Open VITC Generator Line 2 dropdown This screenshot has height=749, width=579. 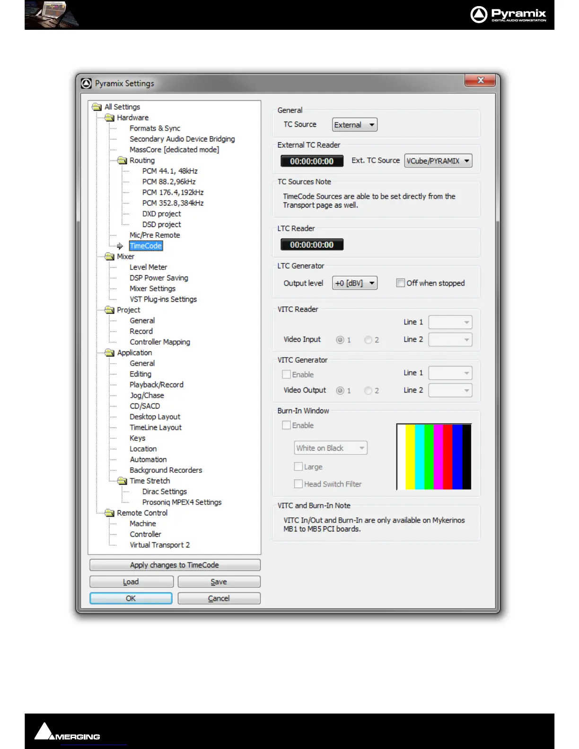tap(450, 391)
